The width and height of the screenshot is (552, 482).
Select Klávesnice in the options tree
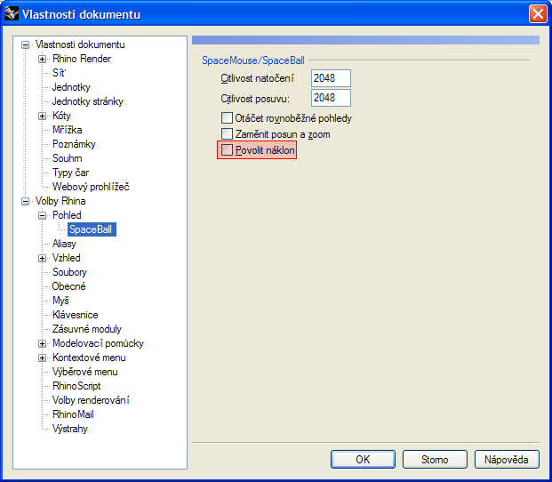[75, 315]
